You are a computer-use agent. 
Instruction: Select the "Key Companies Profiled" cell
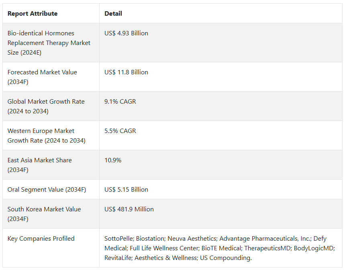pos(41,239)
